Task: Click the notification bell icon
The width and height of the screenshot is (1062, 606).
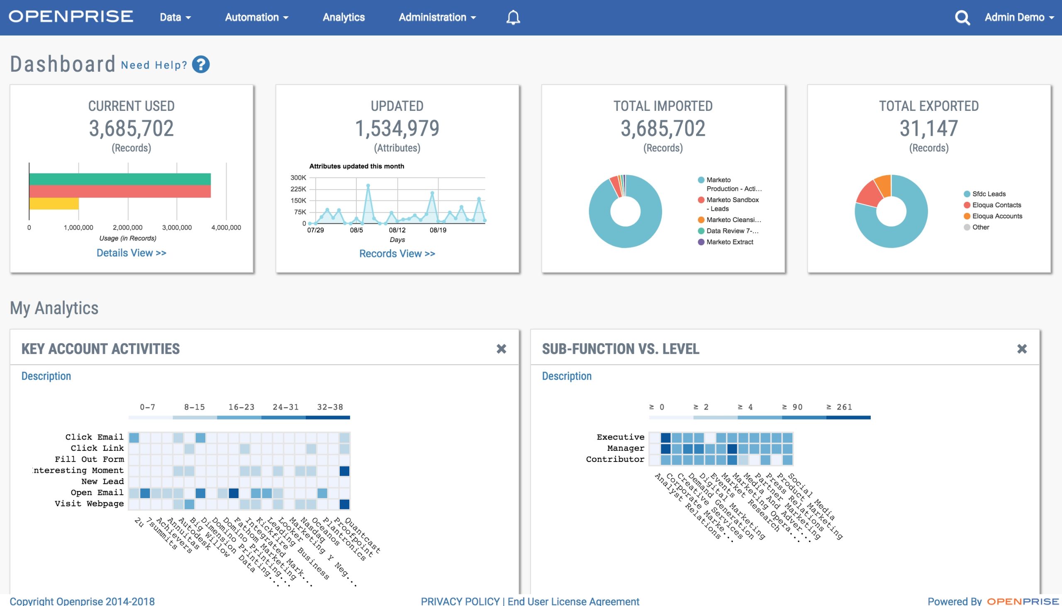Action: [x=513, y=16]
